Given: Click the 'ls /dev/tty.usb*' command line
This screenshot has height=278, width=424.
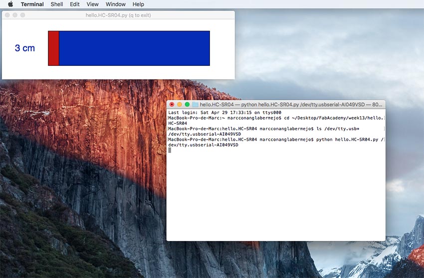Looking at the screenshot, I should tap(264, 129).
